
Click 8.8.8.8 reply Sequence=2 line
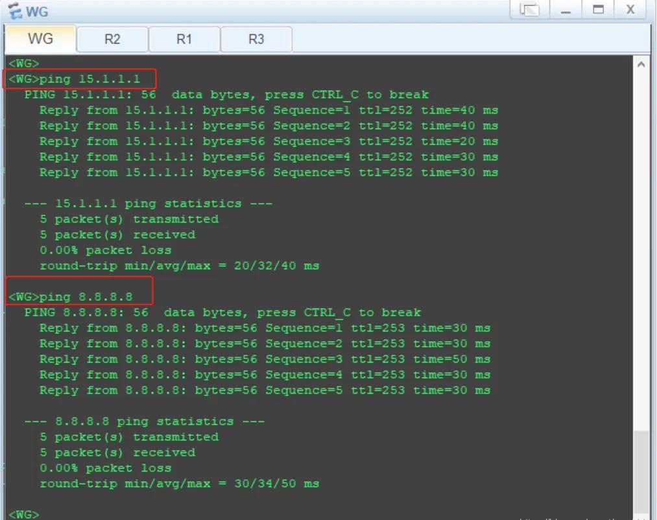[265, 344]
